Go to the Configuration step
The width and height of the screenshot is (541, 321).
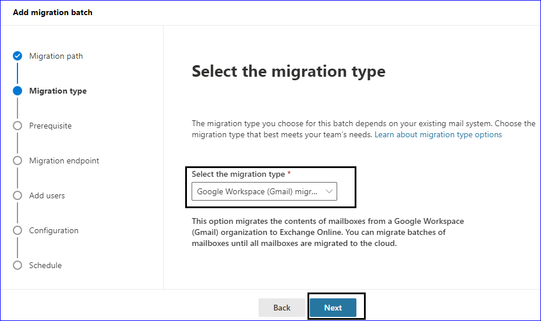[x=54, y=230]
